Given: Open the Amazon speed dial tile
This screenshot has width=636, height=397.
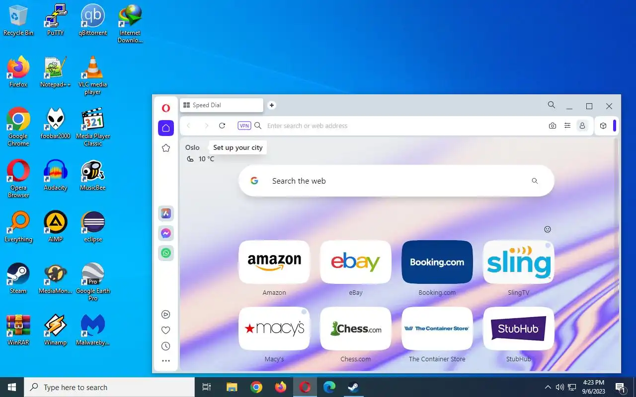Looking at the screenshot, I should point(274,262).
